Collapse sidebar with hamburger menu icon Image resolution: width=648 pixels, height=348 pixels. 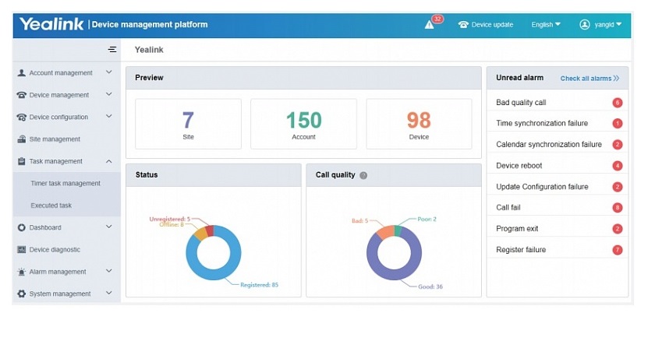[x=112, y=50]
